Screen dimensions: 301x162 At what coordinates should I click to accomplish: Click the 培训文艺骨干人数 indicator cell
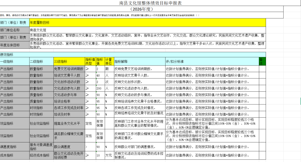coord(69,76)
